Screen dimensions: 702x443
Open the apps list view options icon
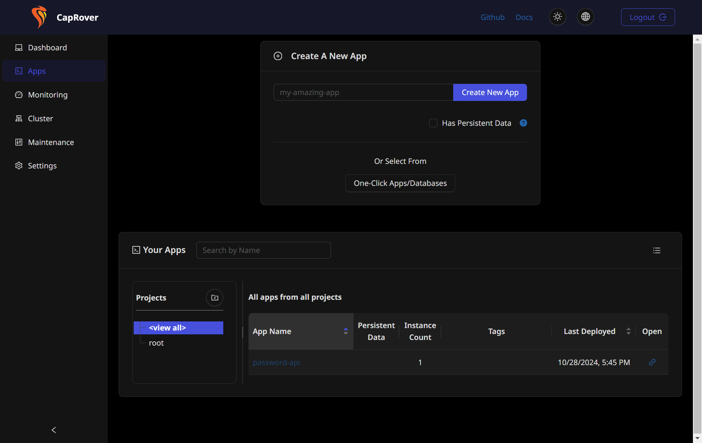pyautogui.click(x=657, y=250)
